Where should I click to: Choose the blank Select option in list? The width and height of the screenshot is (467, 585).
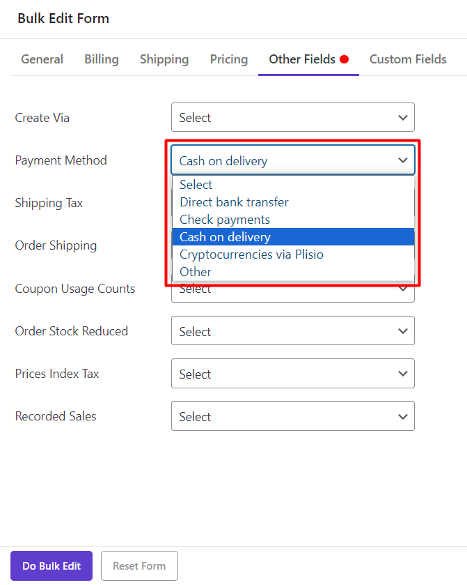[x=196, y=185]
